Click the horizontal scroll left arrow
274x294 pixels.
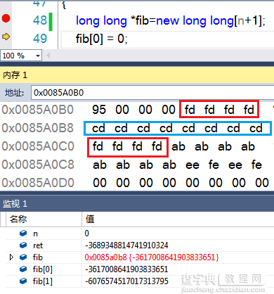click(48, 56)
